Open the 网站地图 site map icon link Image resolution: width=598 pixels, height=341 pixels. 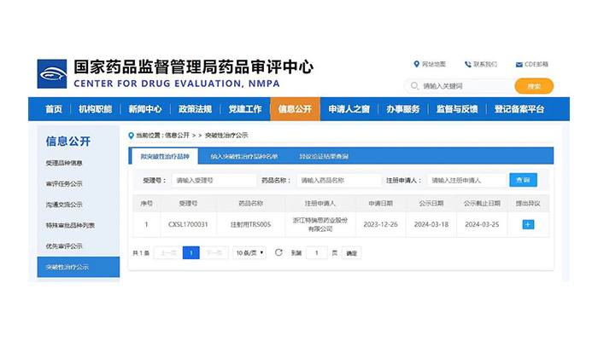coord(416,64)
